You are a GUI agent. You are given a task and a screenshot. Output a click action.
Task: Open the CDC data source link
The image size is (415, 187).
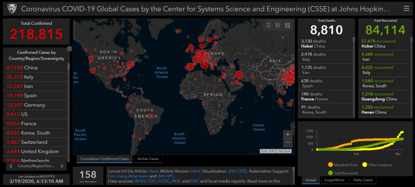coord(153,181)
